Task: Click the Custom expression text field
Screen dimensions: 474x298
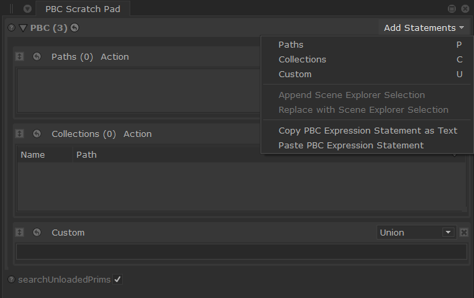Action: (x=241, y=252)
